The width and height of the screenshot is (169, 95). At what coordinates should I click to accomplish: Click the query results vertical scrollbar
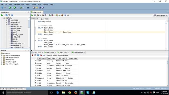pos(167,73)
